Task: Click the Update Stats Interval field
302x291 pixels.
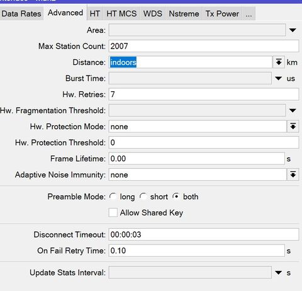Action: 190,273
